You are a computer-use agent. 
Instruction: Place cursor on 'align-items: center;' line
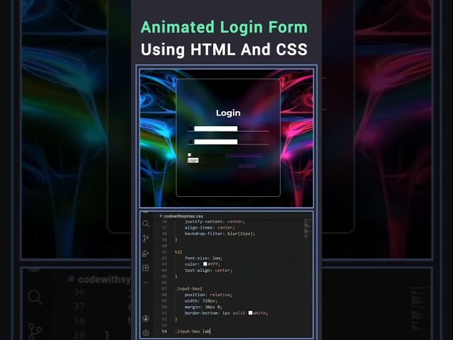click(210, 227)
